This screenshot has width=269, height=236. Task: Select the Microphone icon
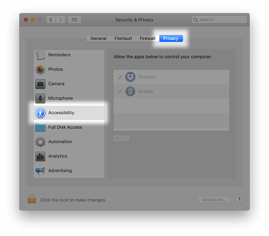(x=40, y=99)
